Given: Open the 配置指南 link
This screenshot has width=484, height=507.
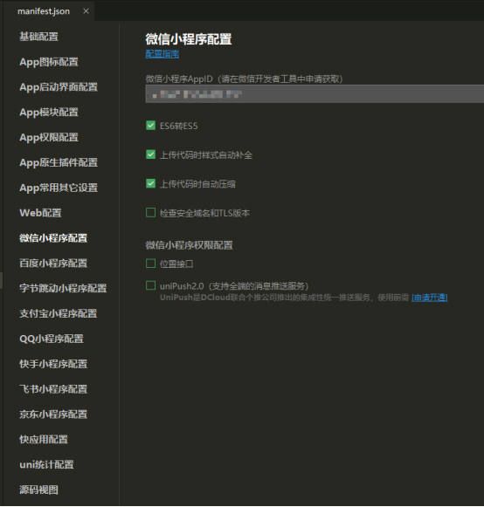Looking at the screenshot, I should click(162, 54).
